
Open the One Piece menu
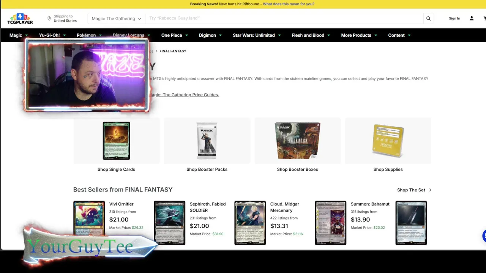(175, 35)
